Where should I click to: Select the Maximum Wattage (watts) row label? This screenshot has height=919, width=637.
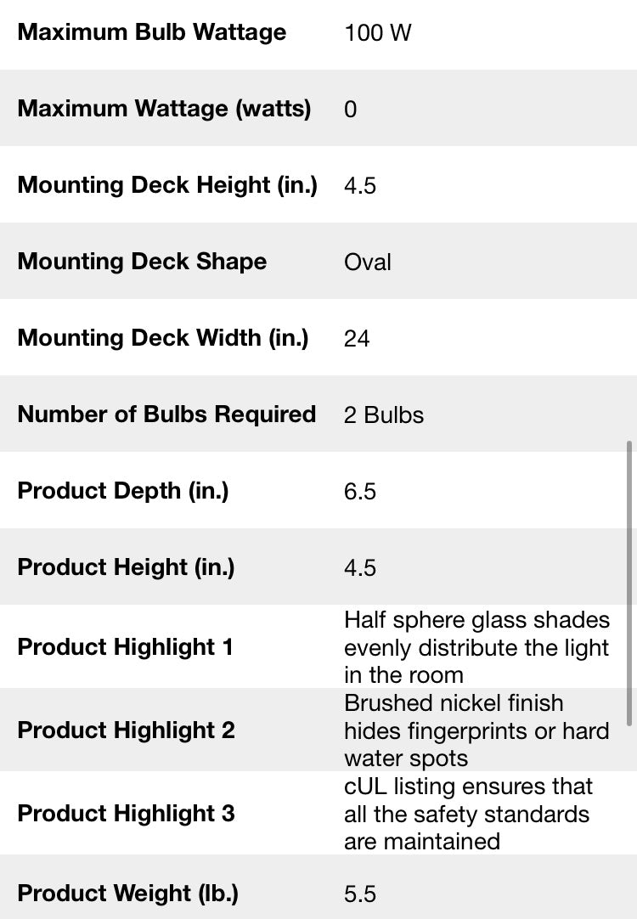point(164,109)
